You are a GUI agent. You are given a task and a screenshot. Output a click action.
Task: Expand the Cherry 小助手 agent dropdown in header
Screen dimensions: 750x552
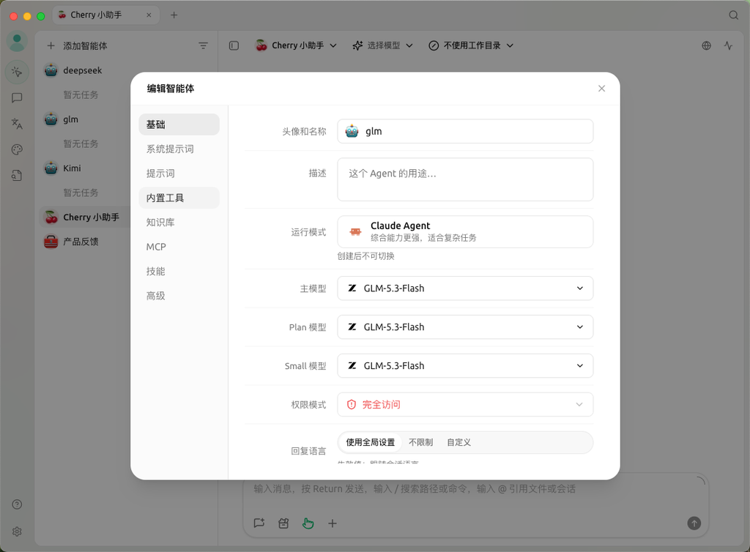click(297, 46)
